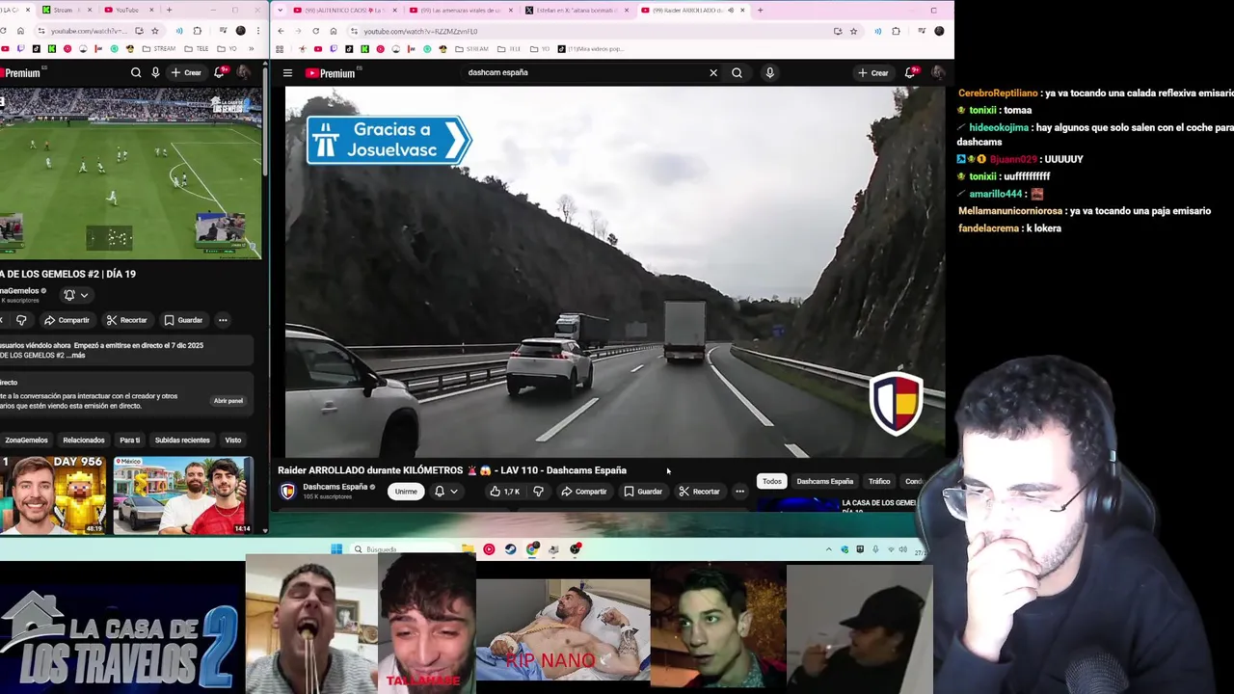Reload the page in the right browser window

[x=315, y=31]
